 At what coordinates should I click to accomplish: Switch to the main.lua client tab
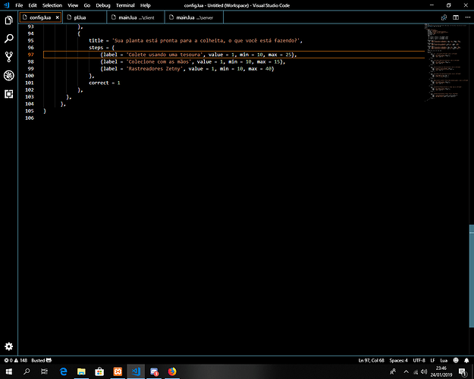(x=135, y=17)
